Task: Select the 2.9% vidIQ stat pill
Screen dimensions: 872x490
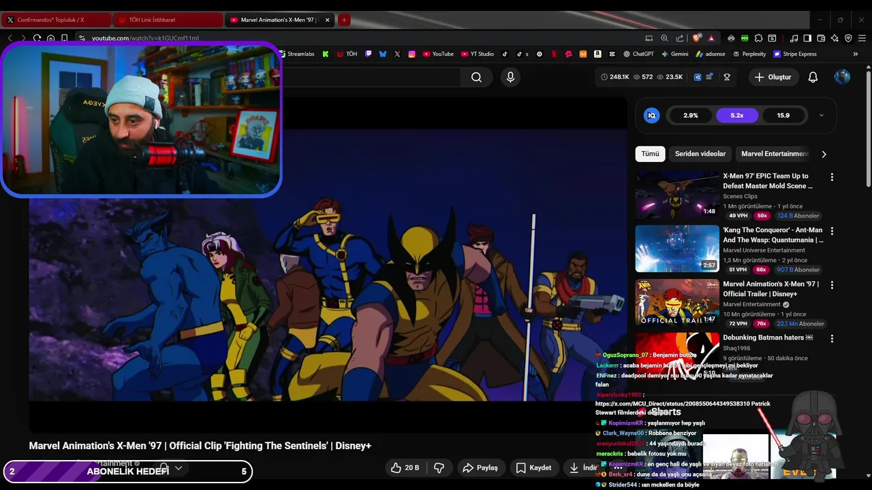Action: pyautogui.click(x=691, y=115)
